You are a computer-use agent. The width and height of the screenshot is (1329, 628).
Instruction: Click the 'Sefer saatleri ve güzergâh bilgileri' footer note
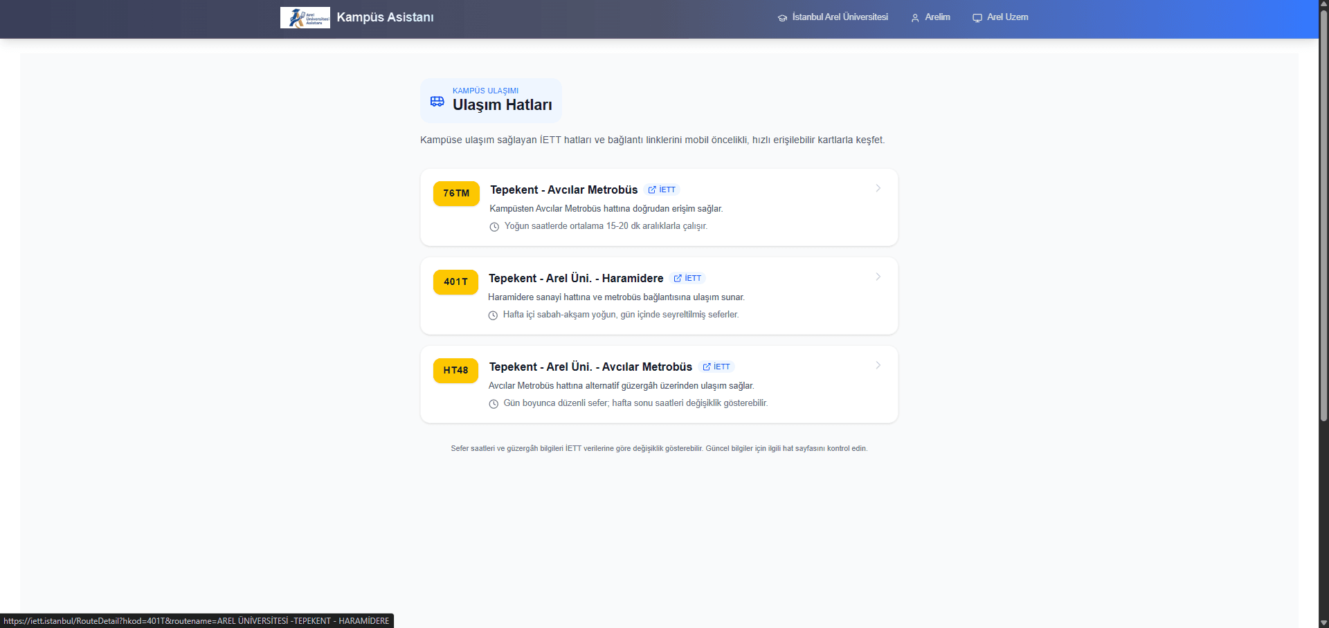coord(659,449)
